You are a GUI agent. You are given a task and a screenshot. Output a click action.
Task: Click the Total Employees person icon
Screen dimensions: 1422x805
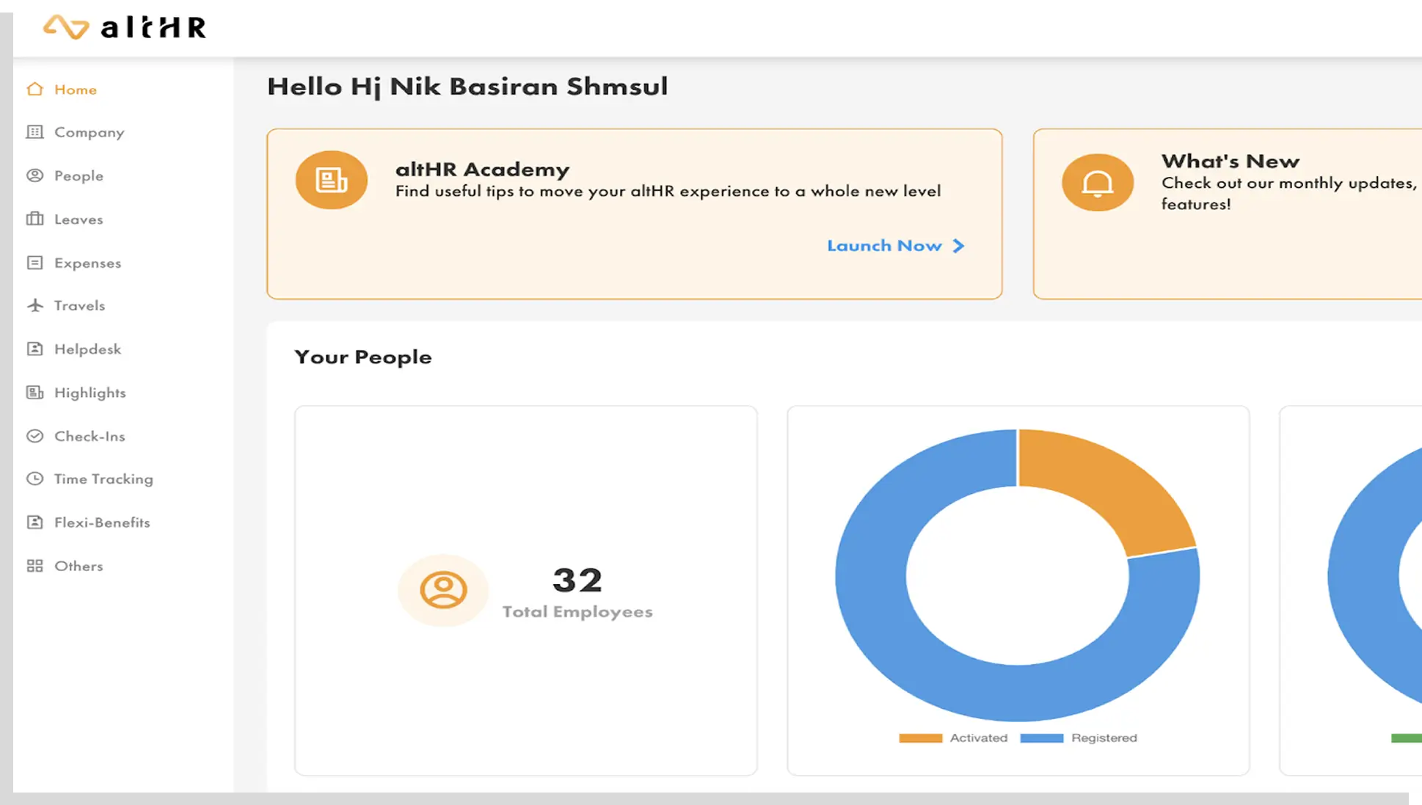[x=443, y=590]
